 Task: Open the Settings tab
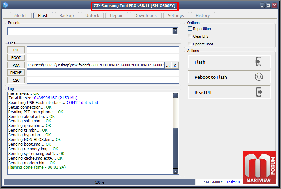pos(176,16)
